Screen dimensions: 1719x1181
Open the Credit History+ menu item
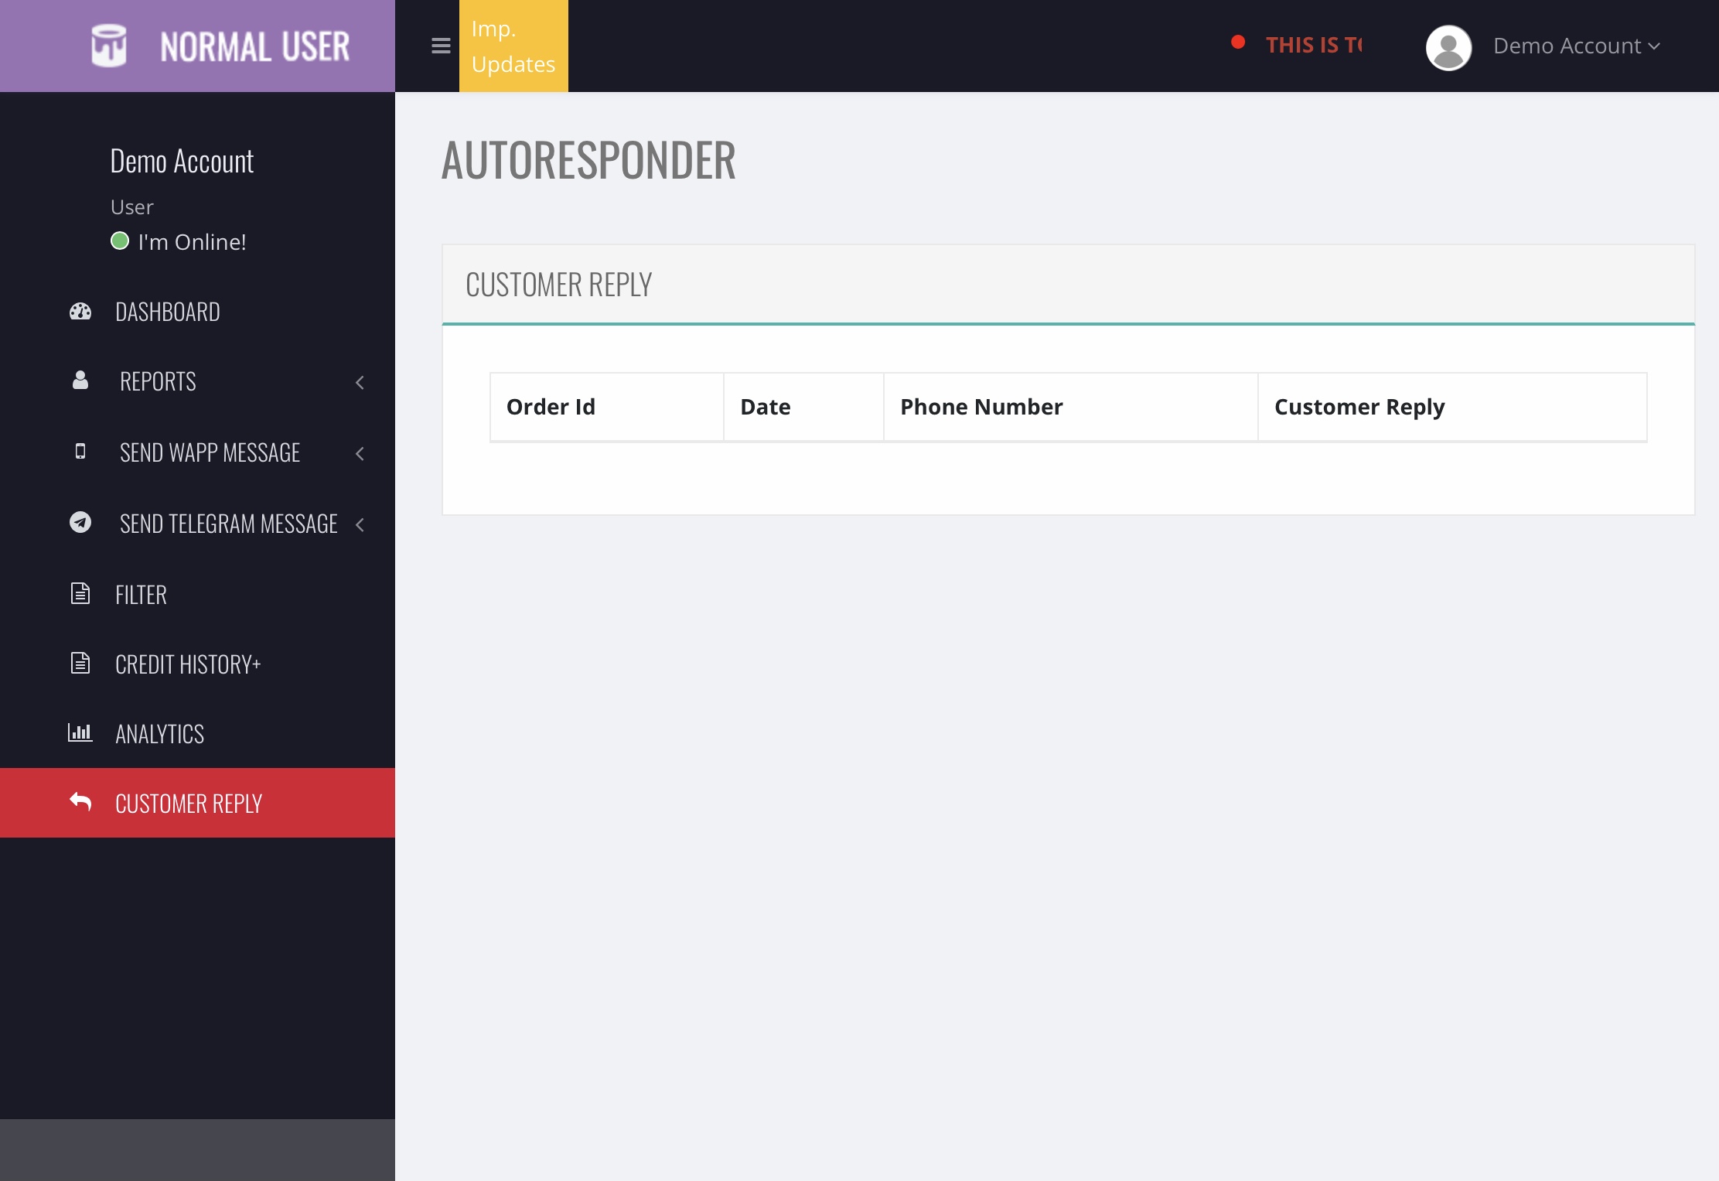(197, 664)
